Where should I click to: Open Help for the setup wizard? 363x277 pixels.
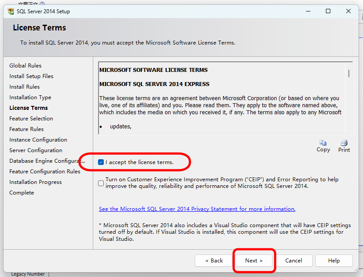click(334, 261)
